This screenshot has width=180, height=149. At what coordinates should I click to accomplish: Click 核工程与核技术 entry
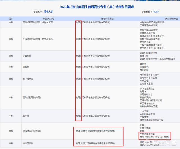click(x=147, y=103)
